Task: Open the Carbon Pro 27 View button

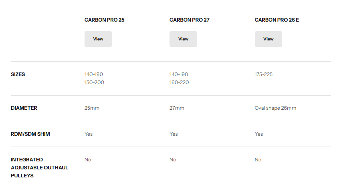Action: 183,39
